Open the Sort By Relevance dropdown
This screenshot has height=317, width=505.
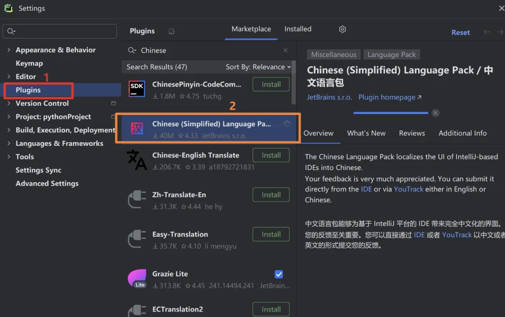pyautogui.click(x=258, y=67)
